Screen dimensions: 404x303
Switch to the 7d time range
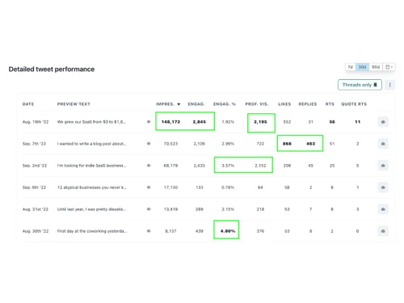tap(350, 67)
